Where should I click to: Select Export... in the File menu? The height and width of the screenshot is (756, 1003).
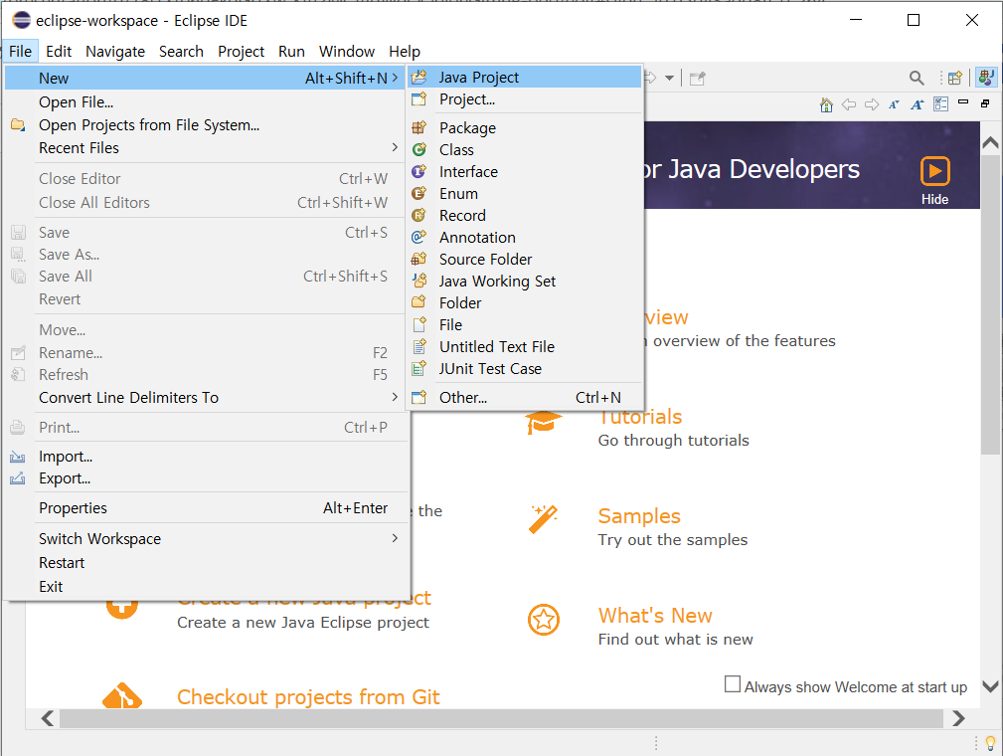[x=205, y=478]
